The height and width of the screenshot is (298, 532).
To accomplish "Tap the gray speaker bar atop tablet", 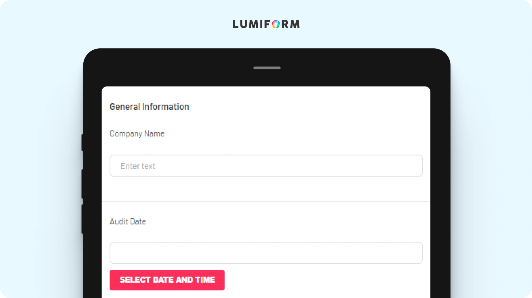I will [x=267, y=68].
